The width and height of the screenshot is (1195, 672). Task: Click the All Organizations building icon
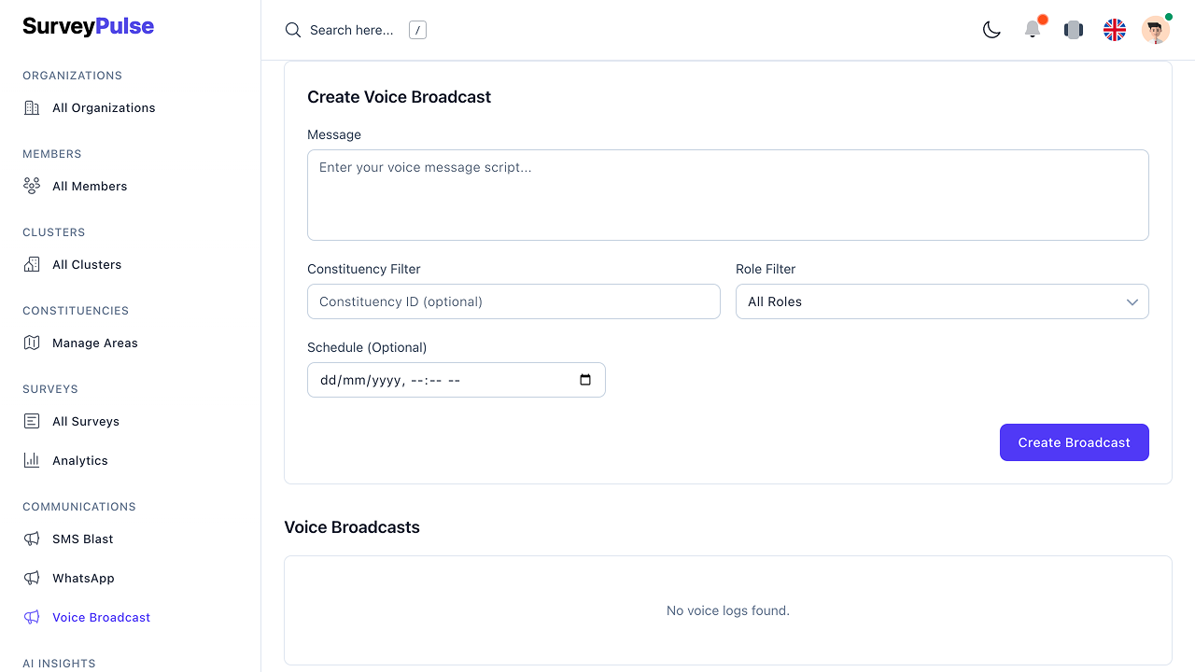point(32,108)
